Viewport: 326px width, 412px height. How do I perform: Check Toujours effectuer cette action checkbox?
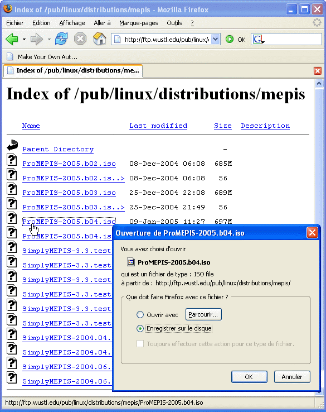(x=140, y=344)
